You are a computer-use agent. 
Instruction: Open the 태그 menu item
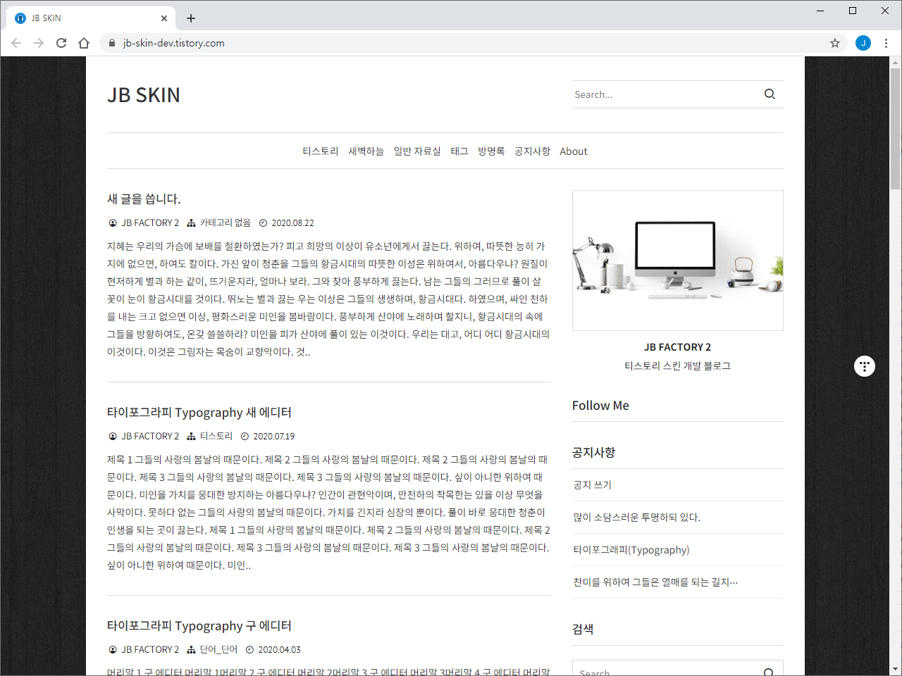point(459,151)
